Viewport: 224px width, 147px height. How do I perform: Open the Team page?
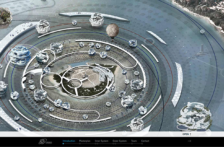pos(134,141)
